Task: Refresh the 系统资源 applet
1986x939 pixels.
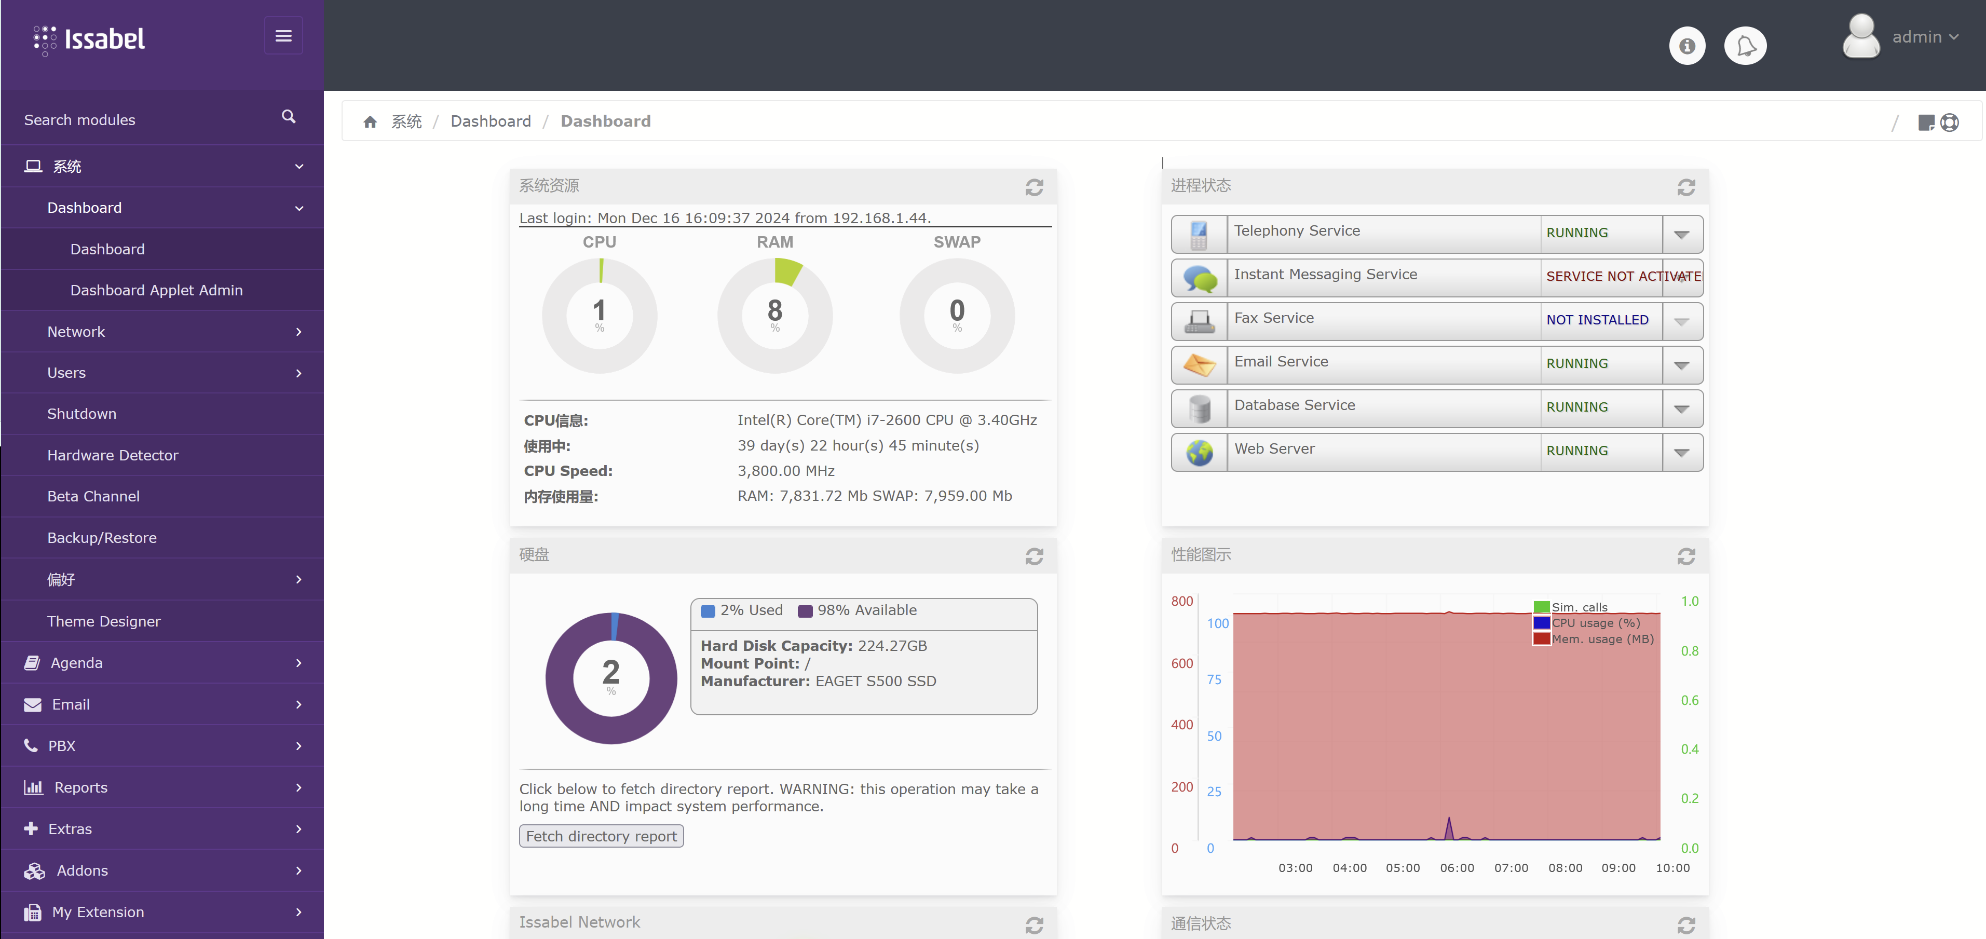Action: (x=1034, y=186)
